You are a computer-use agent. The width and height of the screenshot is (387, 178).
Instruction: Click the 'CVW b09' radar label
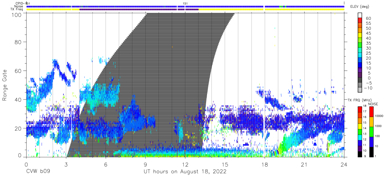pos(38,172)
